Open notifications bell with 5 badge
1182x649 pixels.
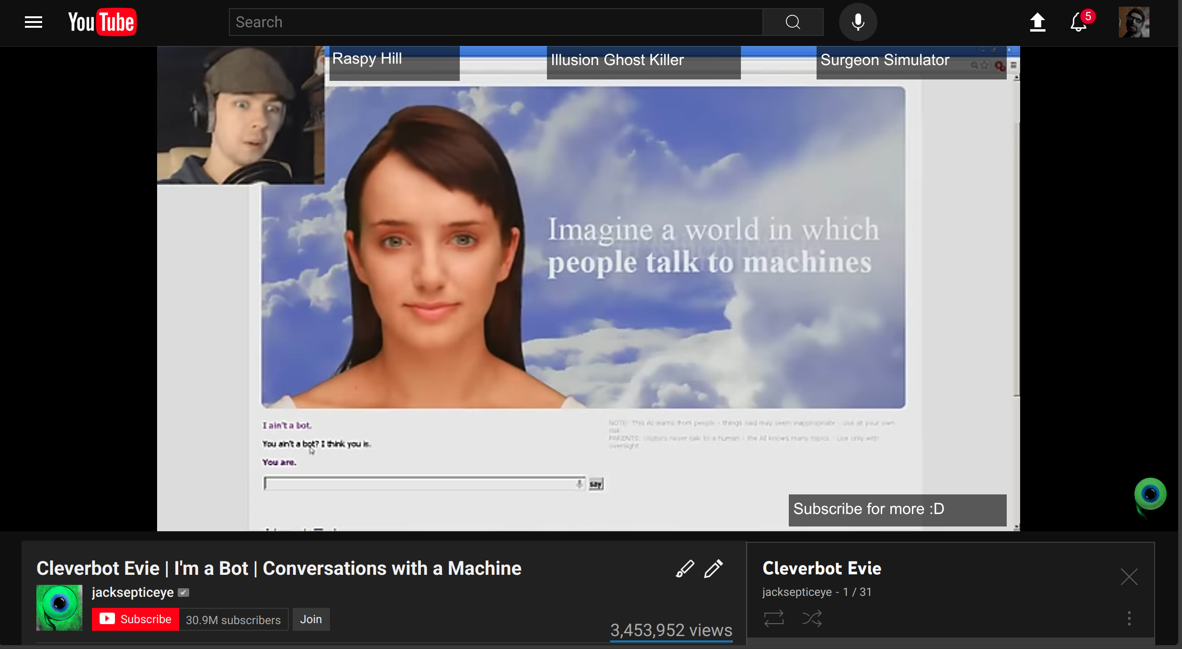point(1080,21)
